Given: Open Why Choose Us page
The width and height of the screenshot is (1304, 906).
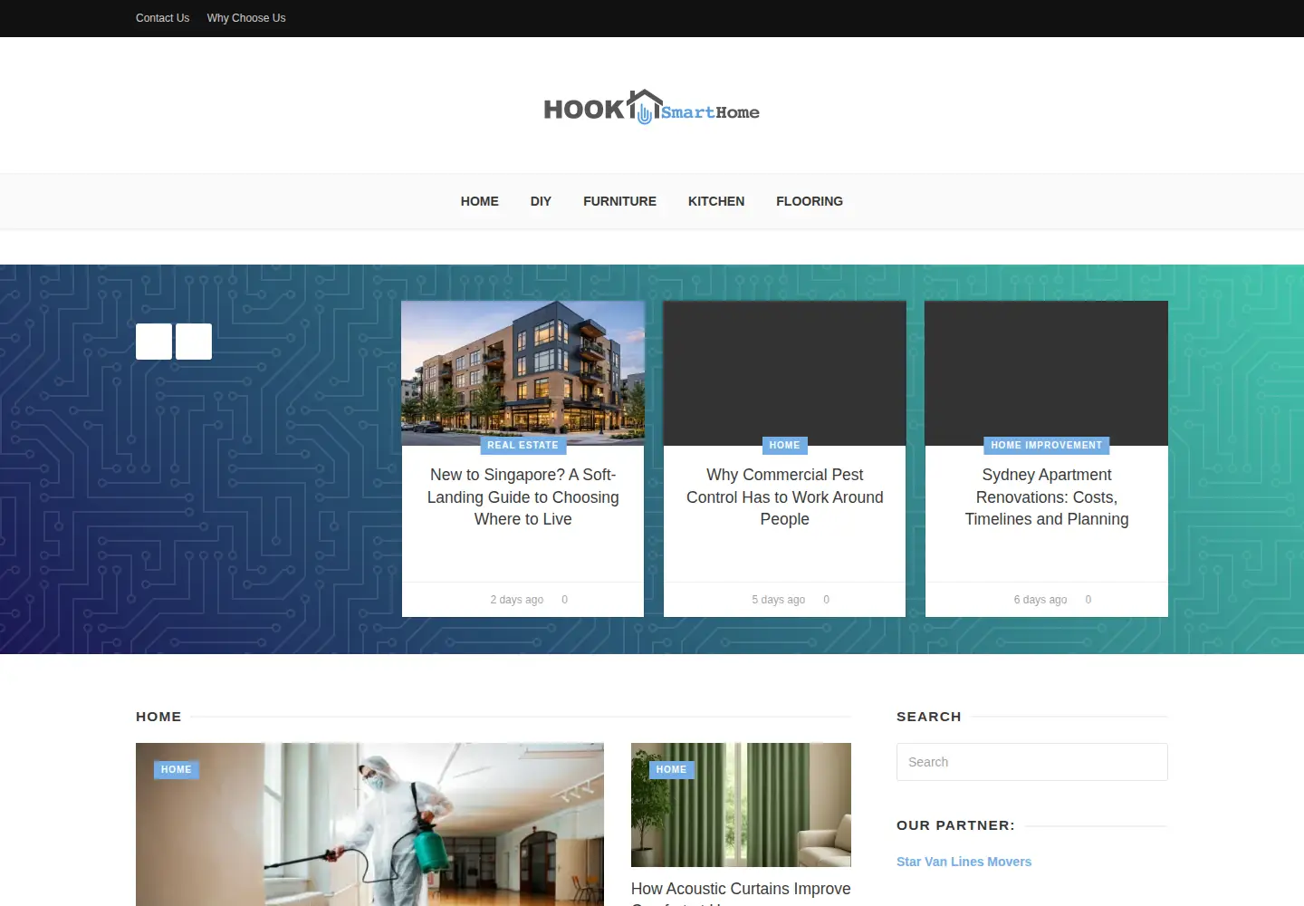Looking at the screenshot, I should coord(246,18).
